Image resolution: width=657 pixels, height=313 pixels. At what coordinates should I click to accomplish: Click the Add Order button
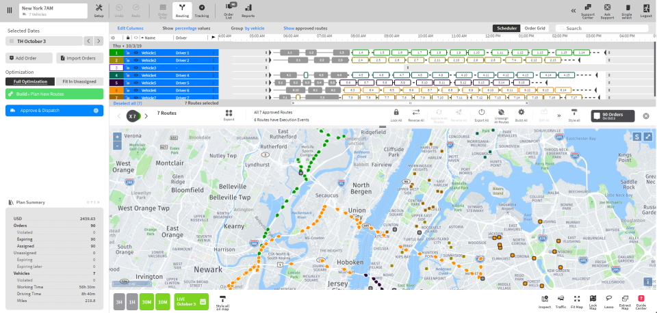[x=29, y=58]
